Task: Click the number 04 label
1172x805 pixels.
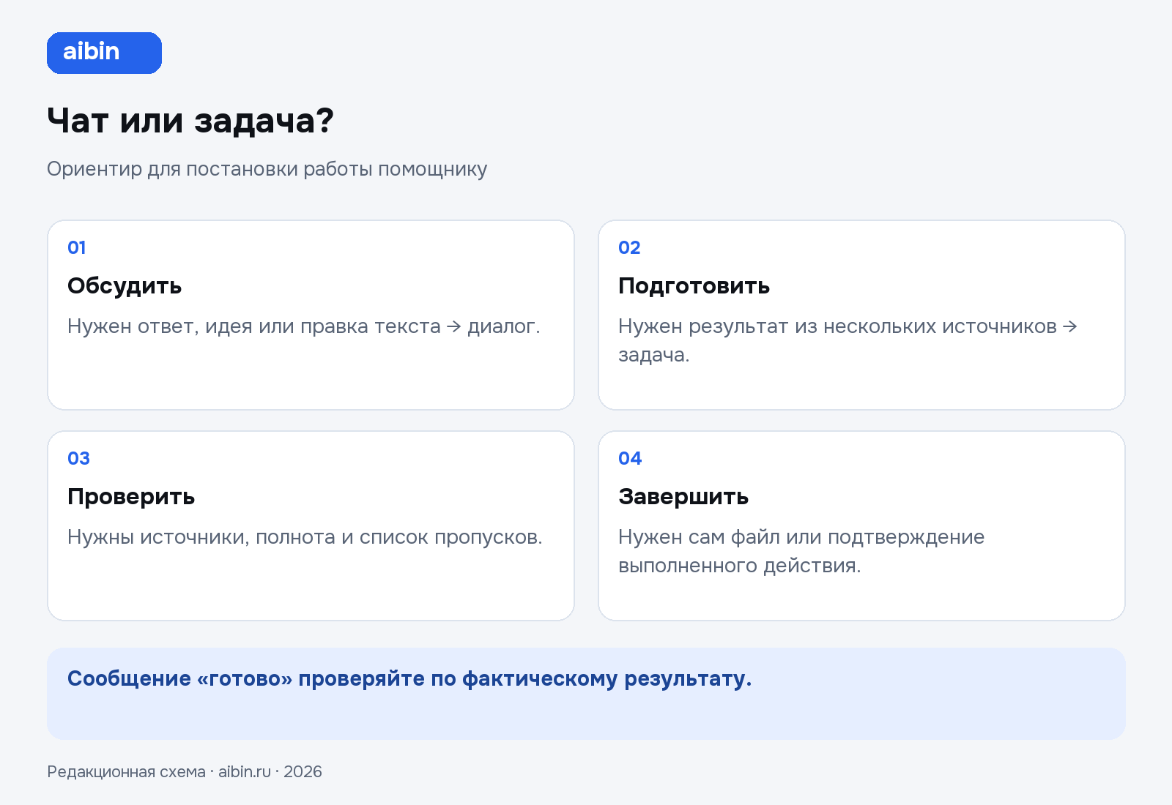Action: click(x=630, y=458)
